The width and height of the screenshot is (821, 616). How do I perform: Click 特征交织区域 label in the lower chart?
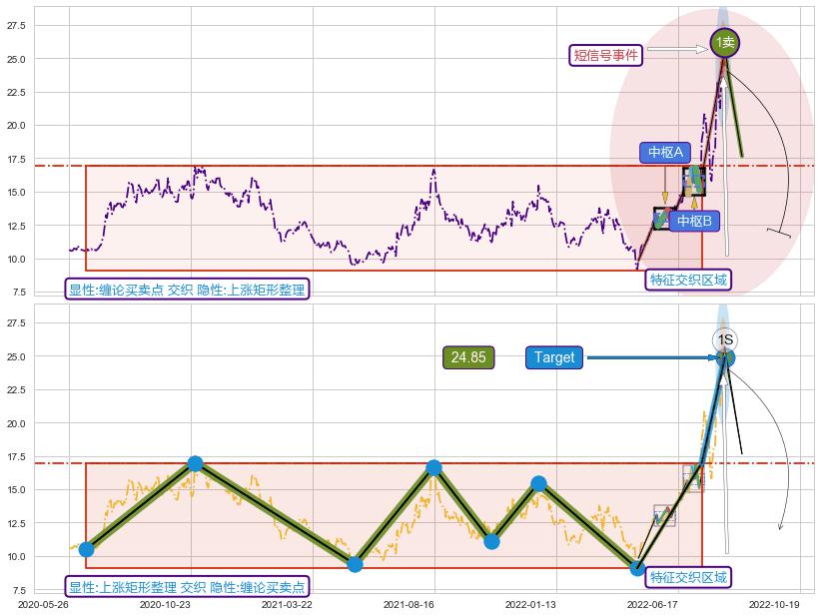pos(688,577)
